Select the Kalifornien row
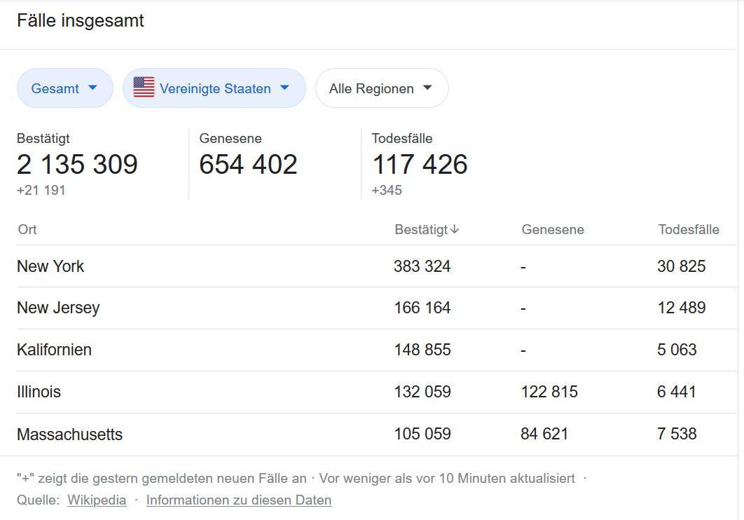 [54, 350]
